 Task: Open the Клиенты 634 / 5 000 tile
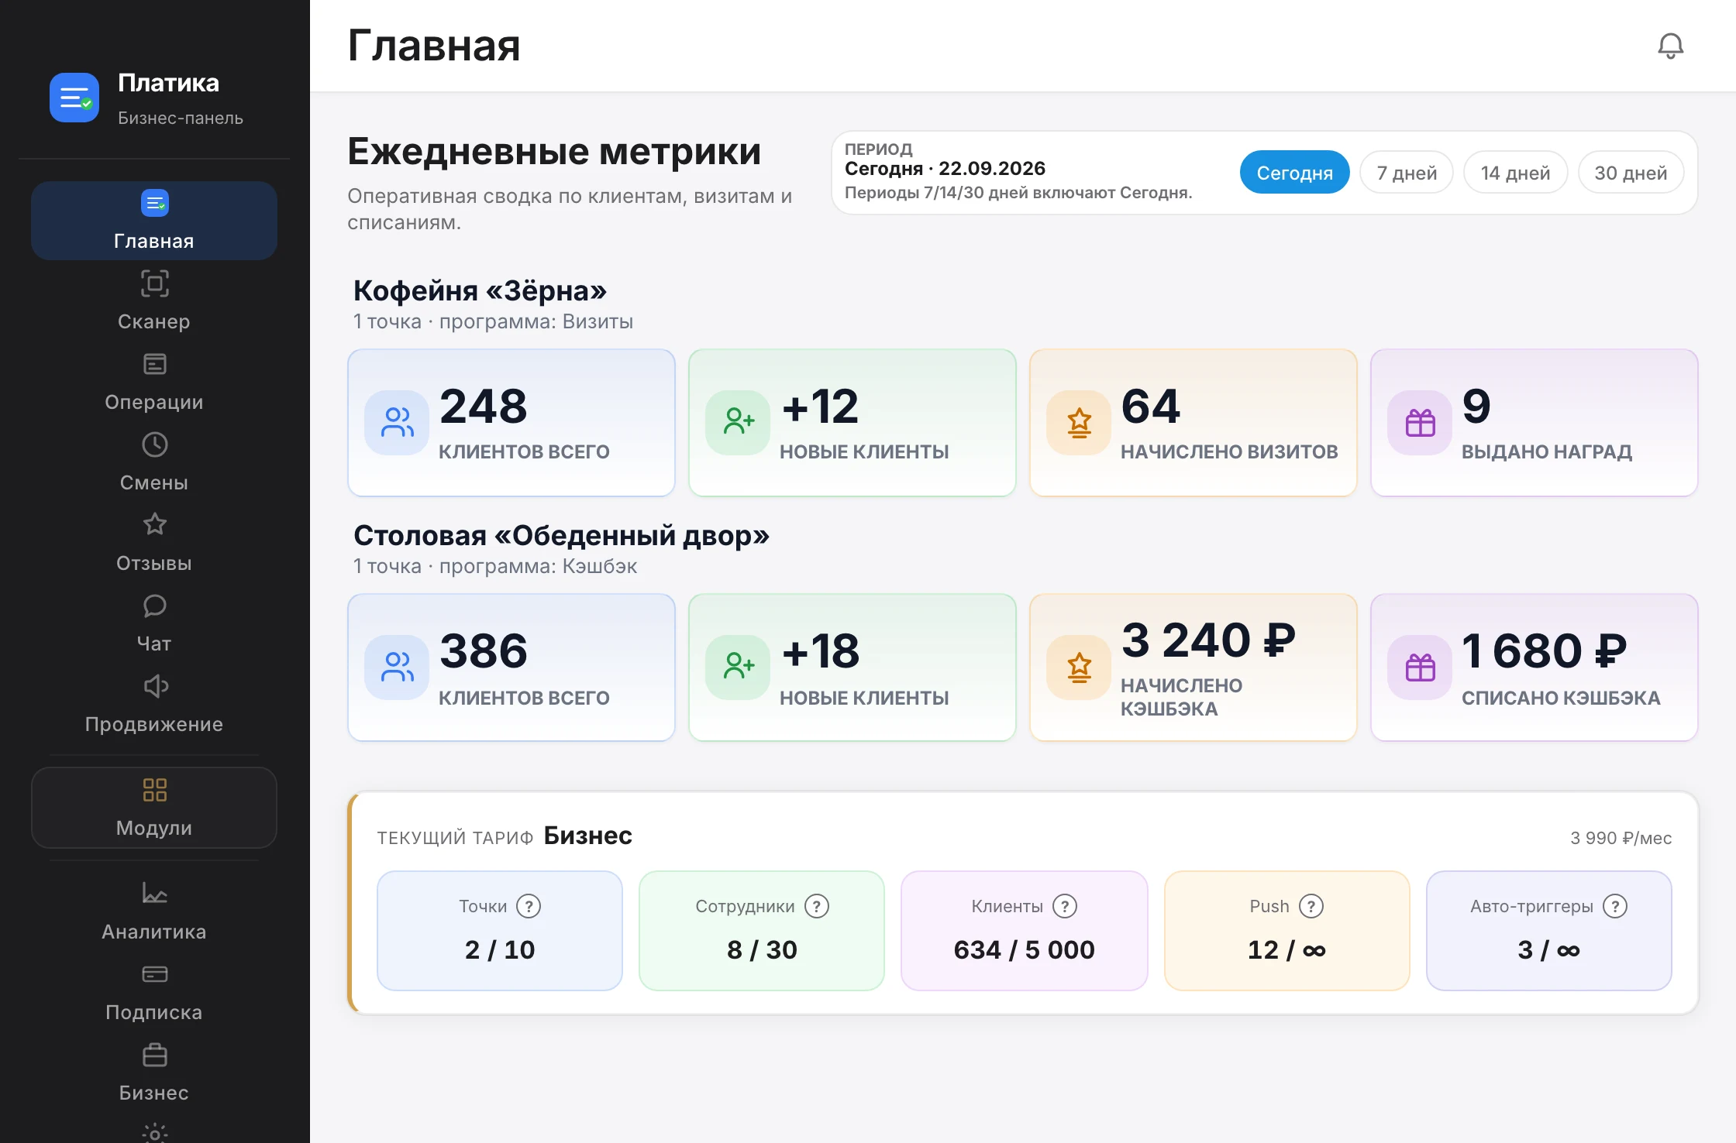tap(1025, 931)
